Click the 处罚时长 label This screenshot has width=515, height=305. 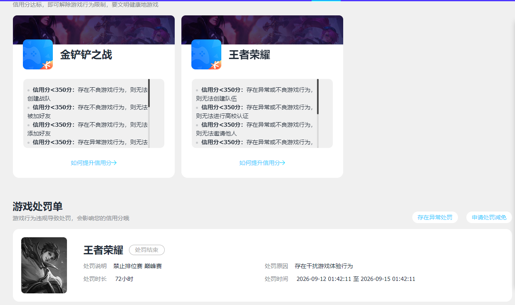pyautogui.click(x=95, y=279)
